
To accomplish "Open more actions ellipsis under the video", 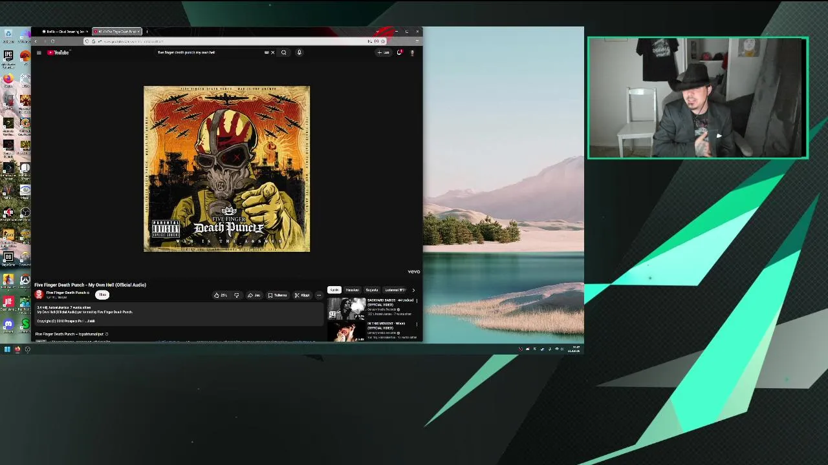I will click(319, 295).
